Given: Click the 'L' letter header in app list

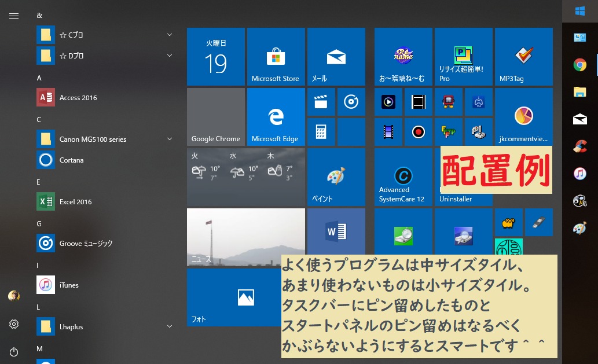Looking at the screenshot, I should pos(39,307).
